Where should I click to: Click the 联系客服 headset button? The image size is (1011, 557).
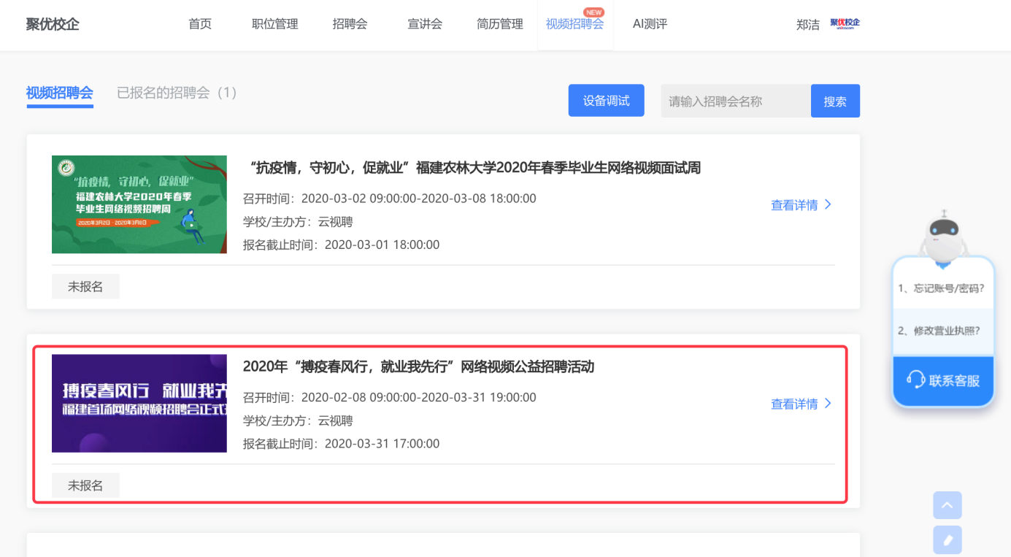[x=943, y=380]
